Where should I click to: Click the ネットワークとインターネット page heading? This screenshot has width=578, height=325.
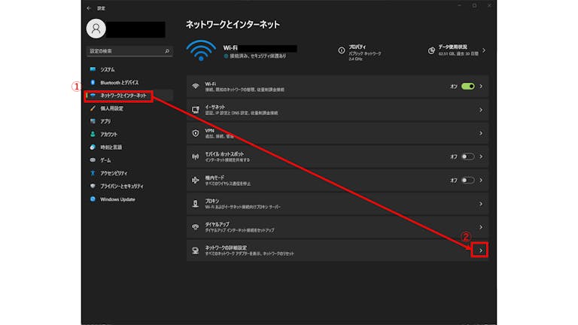[233, 25]
